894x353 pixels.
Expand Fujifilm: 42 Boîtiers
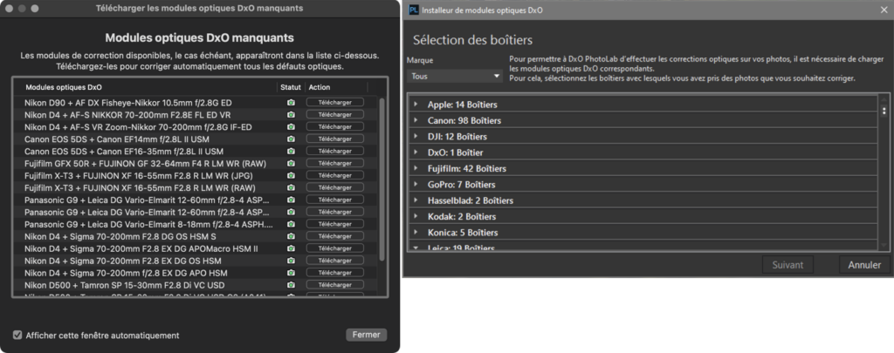tap(416, 168)
